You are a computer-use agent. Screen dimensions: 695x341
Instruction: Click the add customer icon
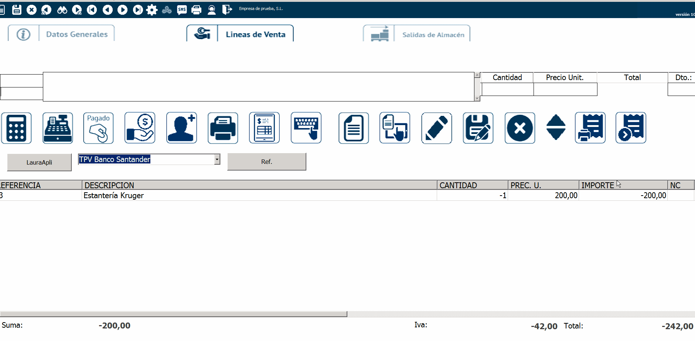(x=181, y=128)
